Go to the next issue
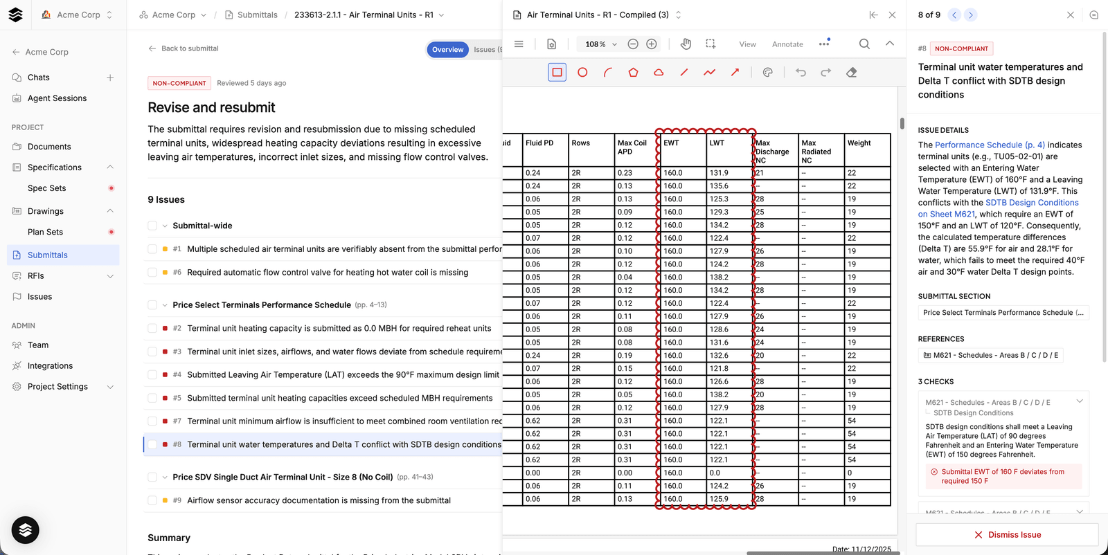 click(971, 15)
